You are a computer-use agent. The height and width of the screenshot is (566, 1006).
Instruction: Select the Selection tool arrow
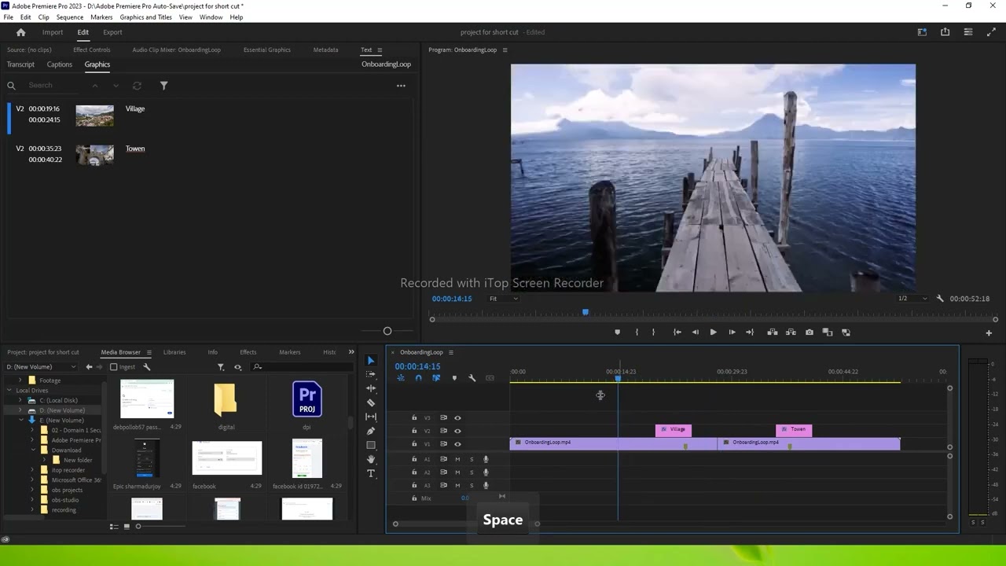(x=371, y=361)
